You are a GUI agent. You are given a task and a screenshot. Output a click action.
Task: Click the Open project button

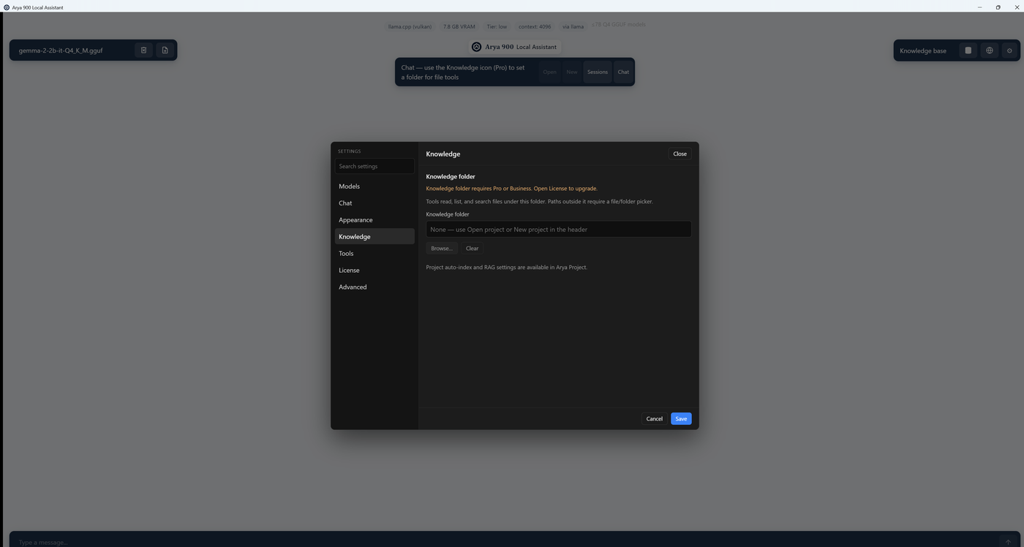click(x=550, y=72)
